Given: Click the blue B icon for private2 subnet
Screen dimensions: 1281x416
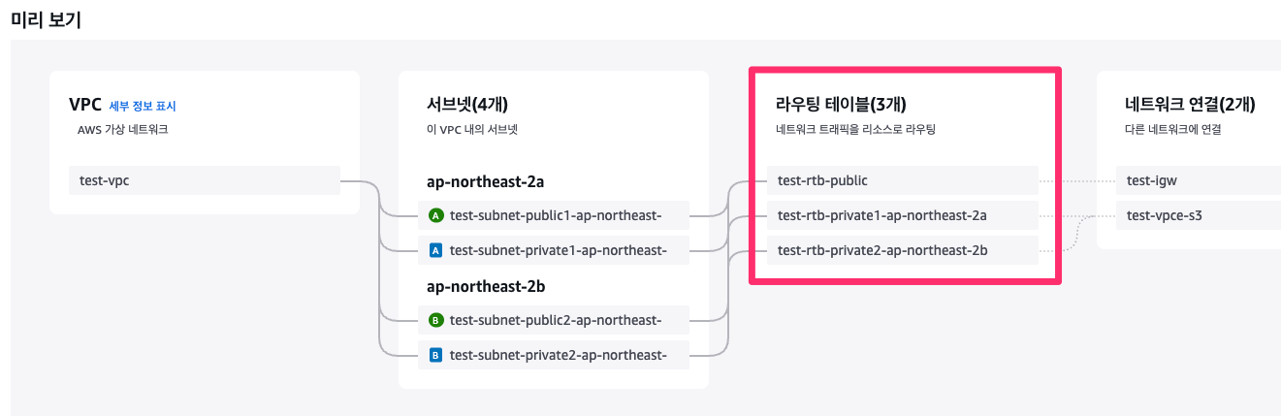Looking at the screenshot, I should point(435,355).
